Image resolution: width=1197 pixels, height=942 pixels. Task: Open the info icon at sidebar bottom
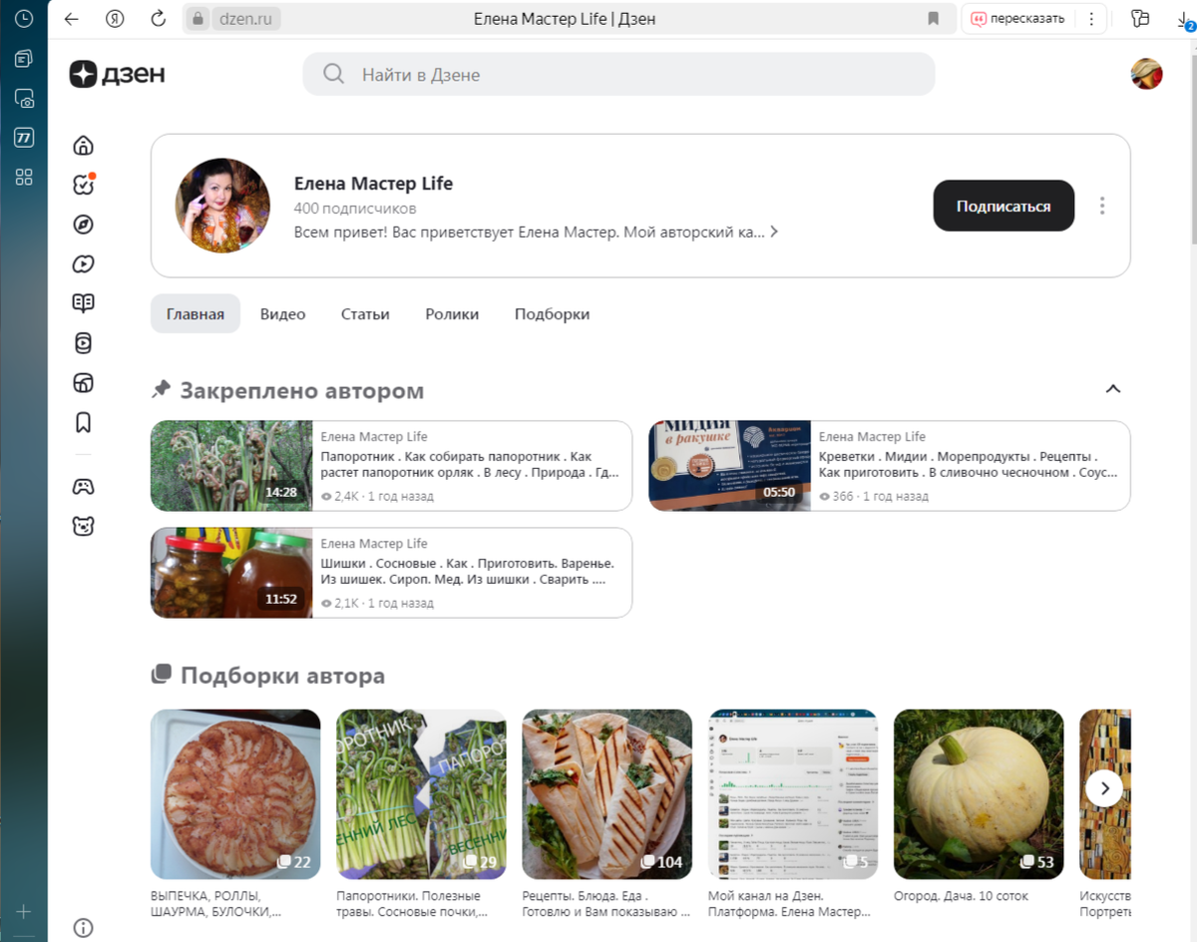click(84, 928)
